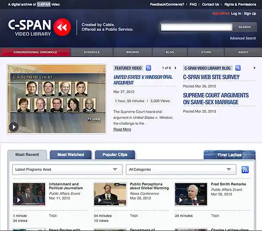Screen dimensions: 262x231
Task: Click the RSS icon beside All Categories
Action: [245, 170]
